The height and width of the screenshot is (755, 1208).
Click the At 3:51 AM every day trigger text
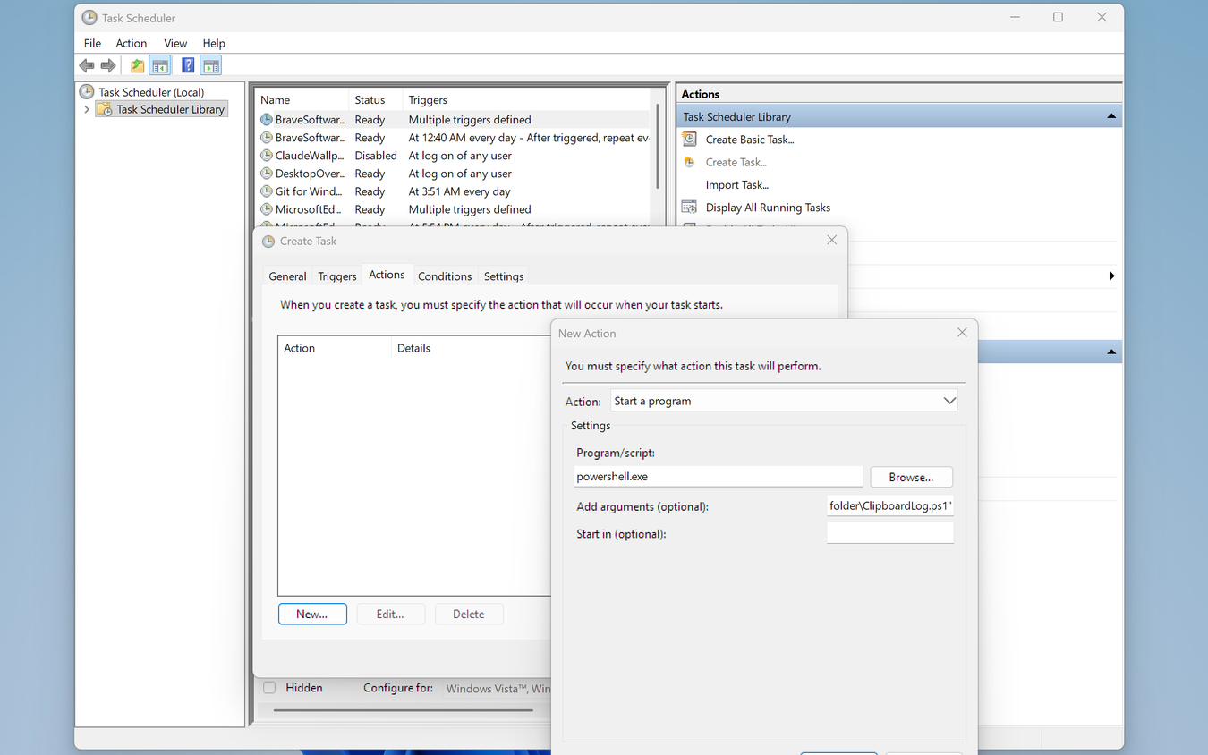pyautogui.click(x=460, y=191)
